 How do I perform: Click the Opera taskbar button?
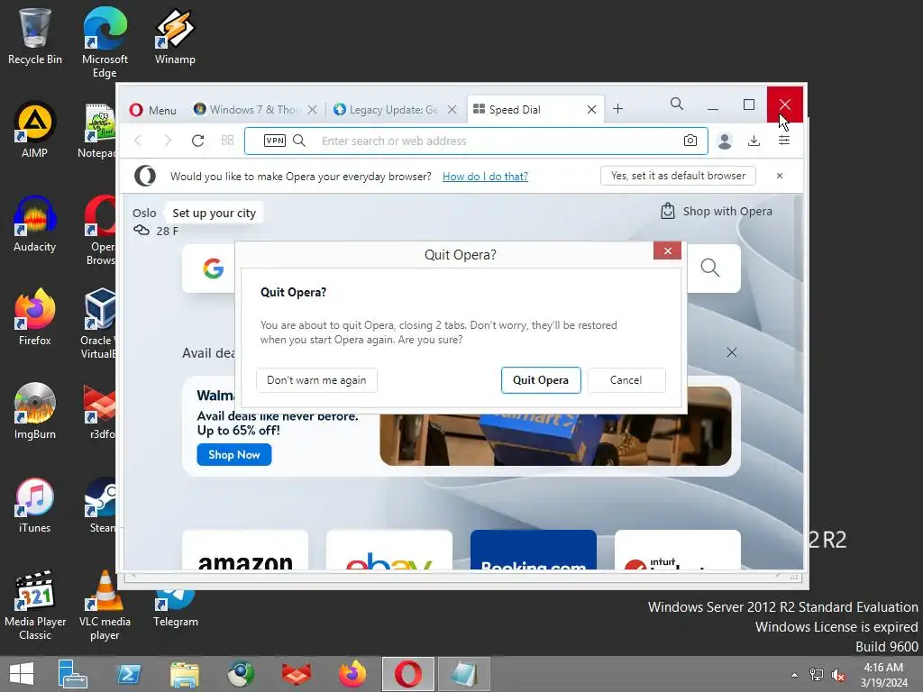click(x=408, y=674)
